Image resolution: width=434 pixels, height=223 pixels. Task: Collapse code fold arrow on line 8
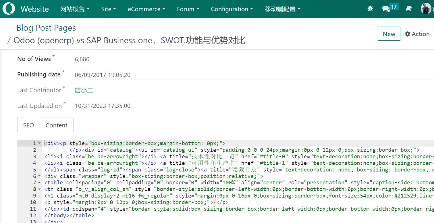tap(39, 189)
